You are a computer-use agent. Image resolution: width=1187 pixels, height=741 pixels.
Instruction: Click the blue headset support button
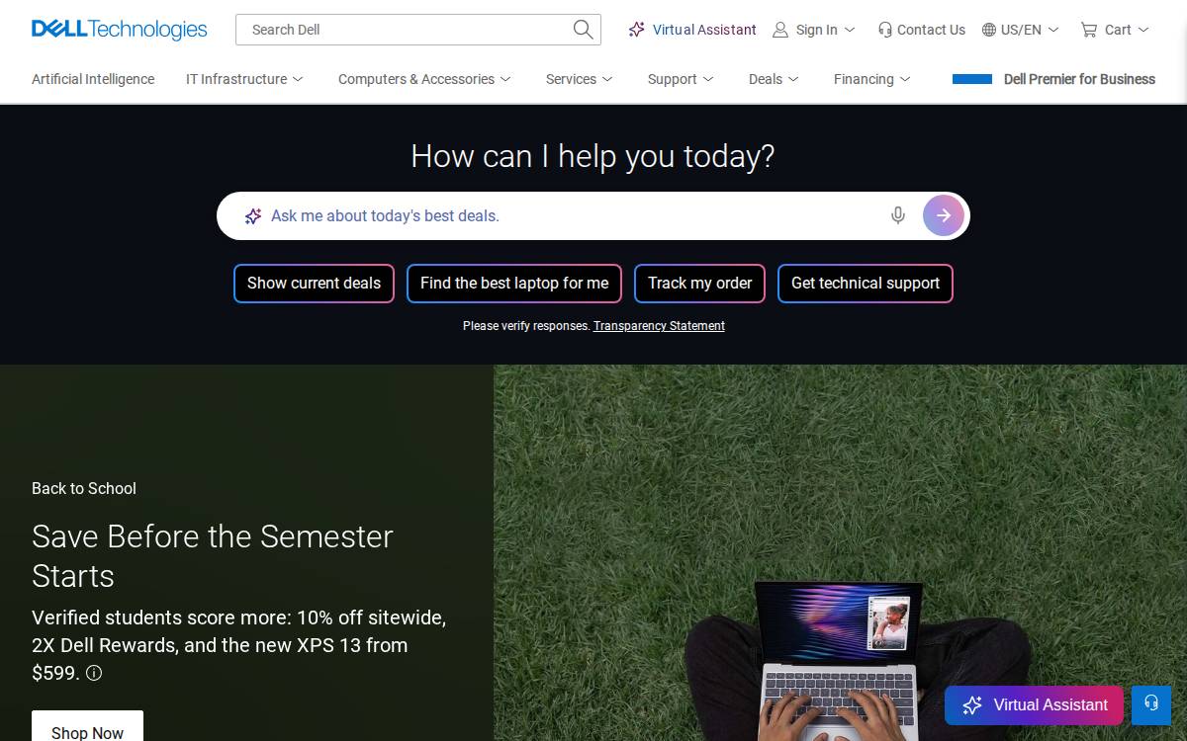1151,704
